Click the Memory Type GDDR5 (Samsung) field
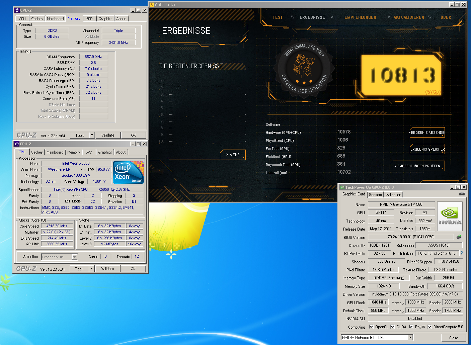This screenshot has width=471, height=345. pyautogui.click(x=389, y=278)
